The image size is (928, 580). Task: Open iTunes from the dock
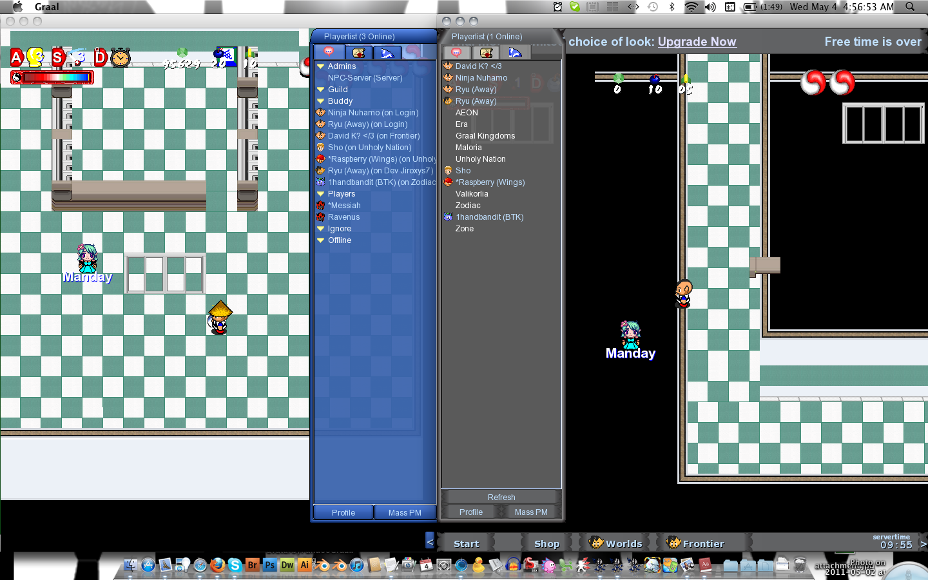pyautogui.click(x=356, y=565)
